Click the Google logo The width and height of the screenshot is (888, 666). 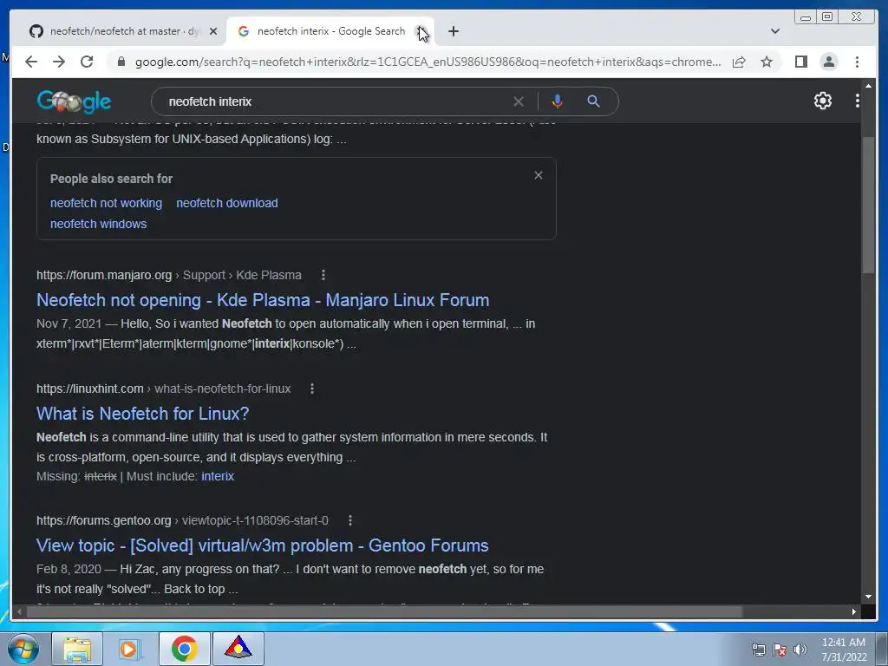click(x=75, y=102)
